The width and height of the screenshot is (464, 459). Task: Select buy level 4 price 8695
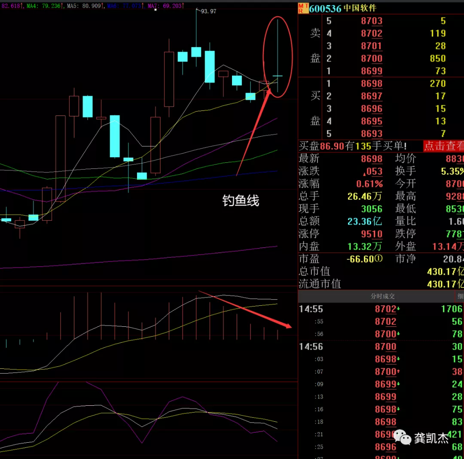[x=372, y=121]
